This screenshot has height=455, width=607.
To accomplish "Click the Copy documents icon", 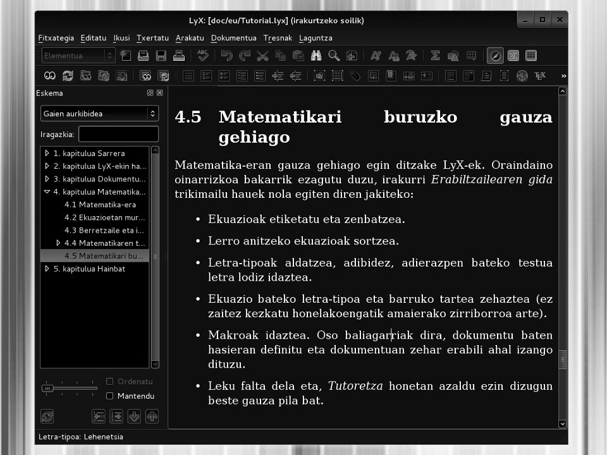I will pos(280,56).
